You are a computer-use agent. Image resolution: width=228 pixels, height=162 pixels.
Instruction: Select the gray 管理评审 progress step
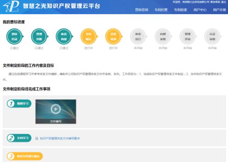point(187,37)
